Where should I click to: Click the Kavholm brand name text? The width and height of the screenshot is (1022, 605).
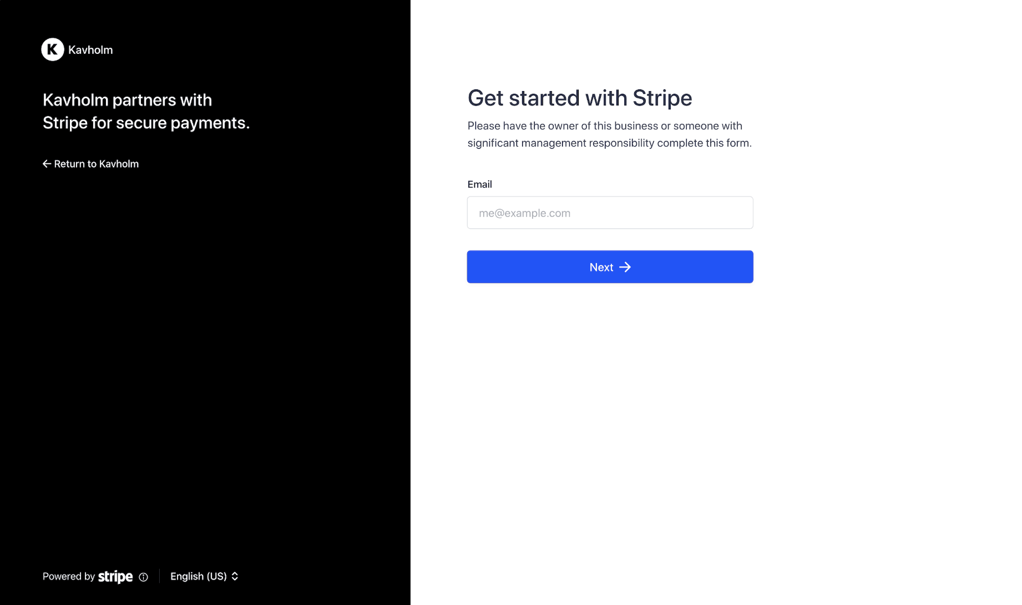(x=90, y=50)
